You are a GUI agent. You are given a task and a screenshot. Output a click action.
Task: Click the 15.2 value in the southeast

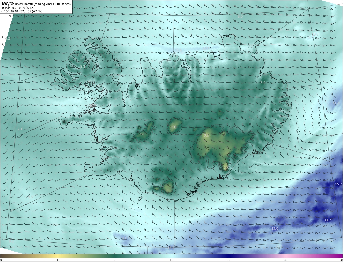pyautogui.click(x=338, y=184)
